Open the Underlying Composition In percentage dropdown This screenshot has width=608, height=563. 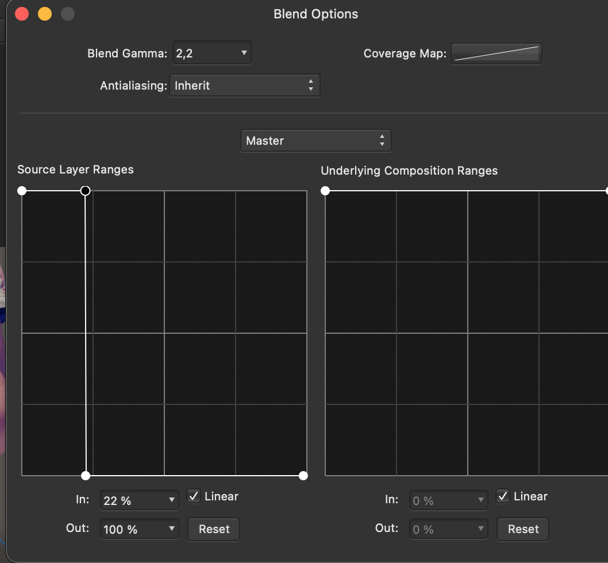click(x=448, y=500)
